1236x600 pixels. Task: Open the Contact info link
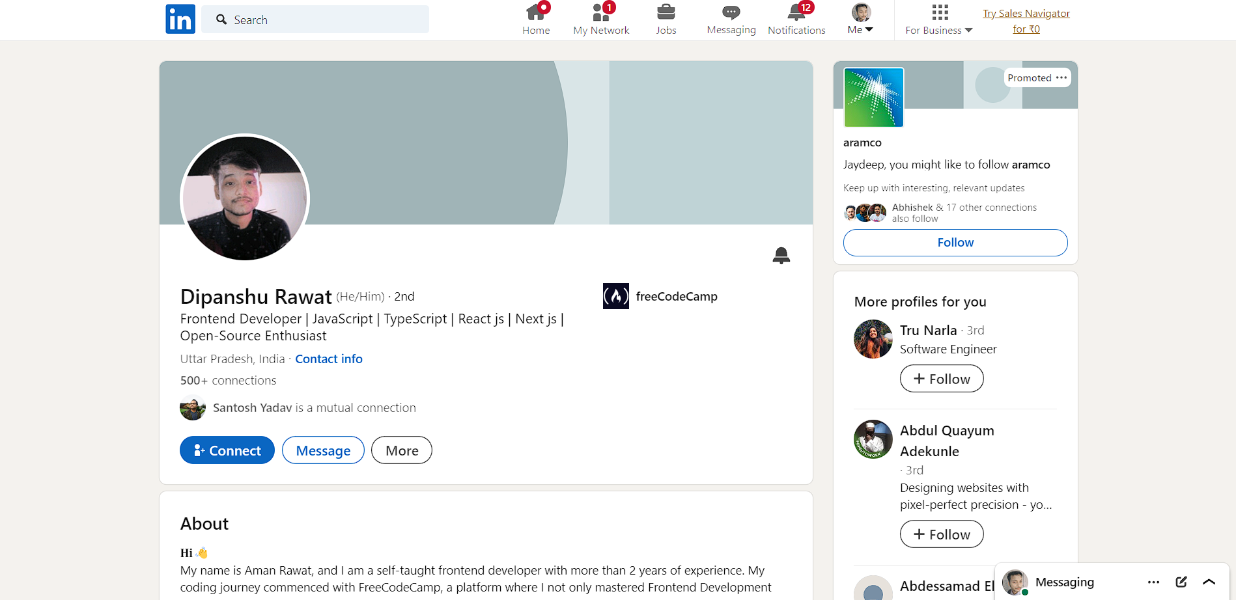[x=329, y=359]
